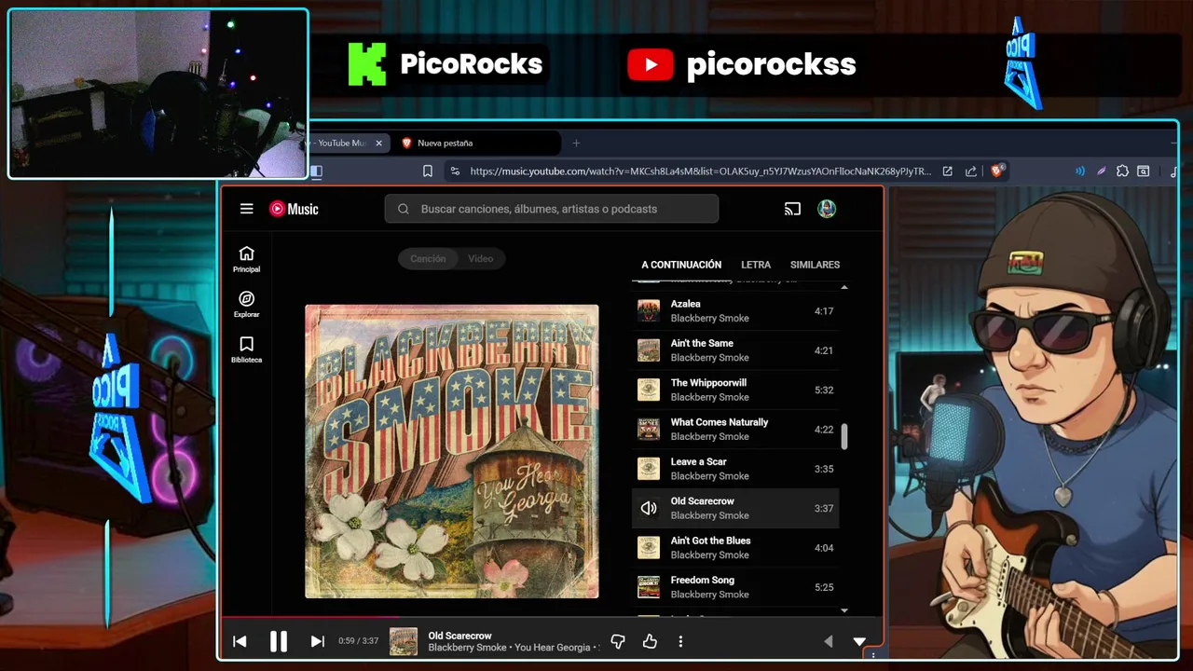The height and width of the screenshot is (671, 1193).
Task: Play Azalea from the queue
Action: pyautogui.click(x=735, y=311)
